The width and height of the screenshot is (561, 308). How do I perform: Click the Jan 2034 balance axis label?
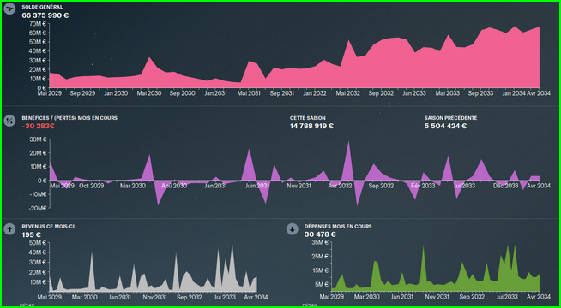pyautogui.click(x=514, y=93)
